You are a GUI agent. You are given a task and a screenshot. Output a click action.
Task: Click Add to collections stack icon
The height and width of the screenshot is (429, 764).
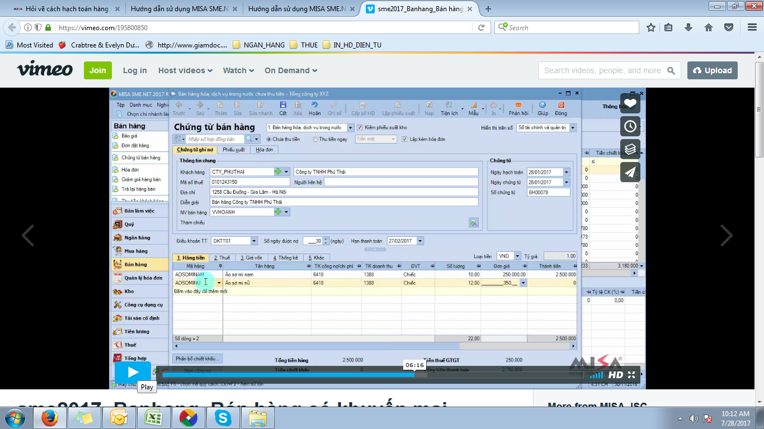pos(630,149)
